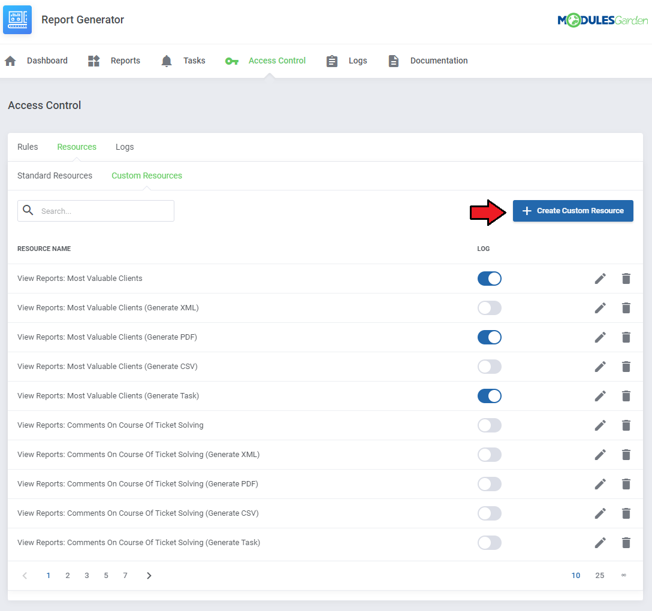The image size is (652, 611).
Task: Disable log for Most Valuable Clients (Generate Task)
Action: coord(490,396)
